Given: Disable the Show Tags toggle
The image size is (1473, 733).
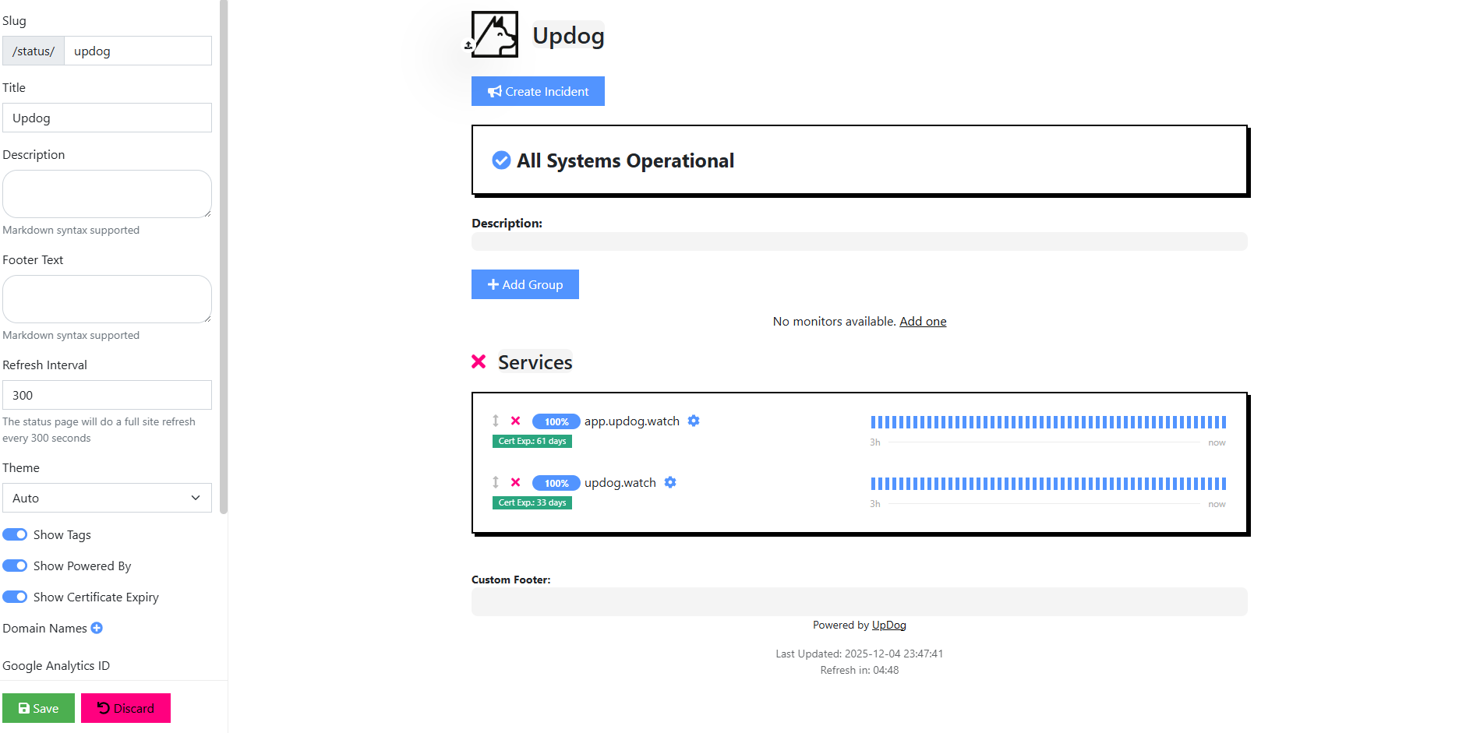Looking at the screenshot, I should click(x=14, y=534).
